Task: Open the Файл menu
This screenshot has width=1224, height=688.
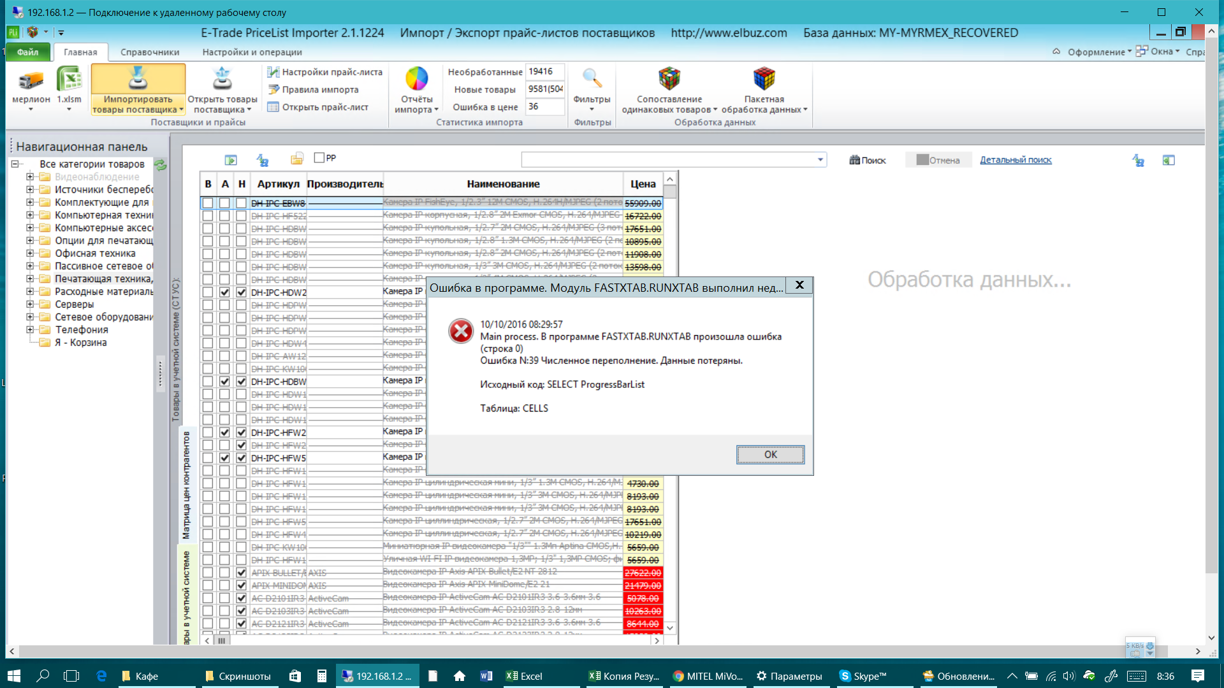Action: (x=27, y=52)
